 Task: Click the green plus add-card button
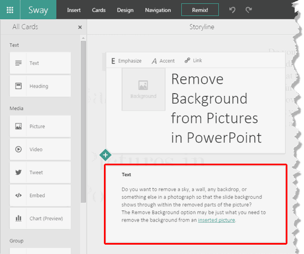pyautogui.click(x=105, y=155)
